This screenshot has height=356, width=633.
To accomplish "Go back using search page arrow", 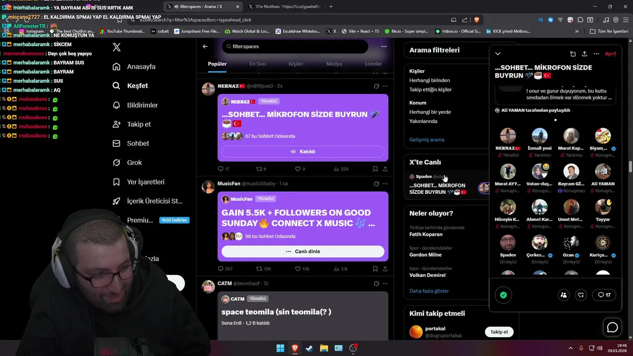I will pos(205,46).
